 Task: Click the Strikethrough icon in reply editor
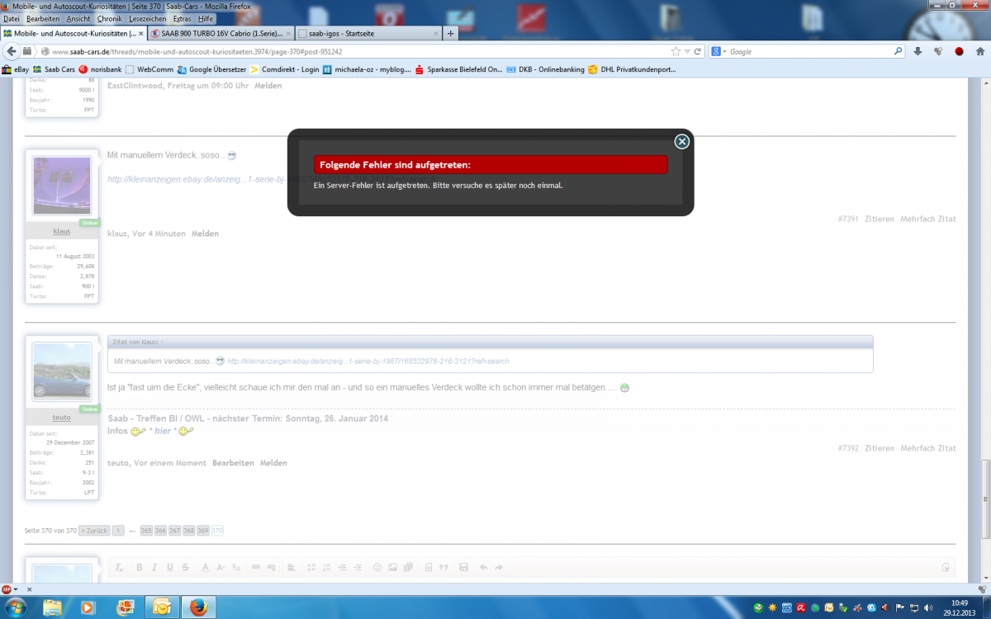pyautogui.click(x=185, y=567)
